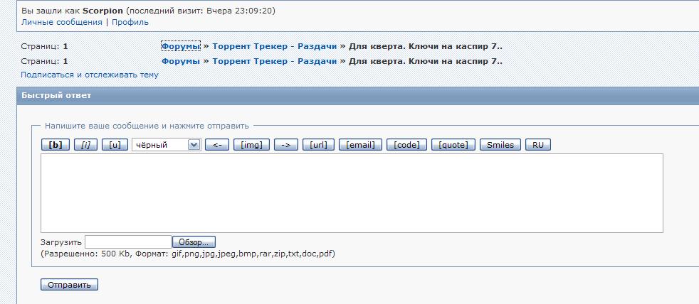Screen dimensions: 699x304
Task: Click the [email] tag button
Action: tap(360, 145)
